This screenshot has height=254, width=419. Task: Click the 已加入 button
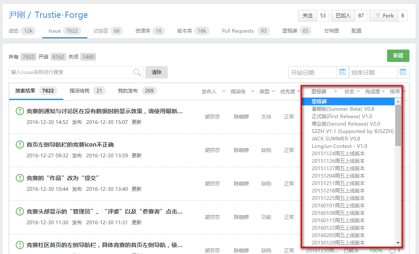point(343,16)
